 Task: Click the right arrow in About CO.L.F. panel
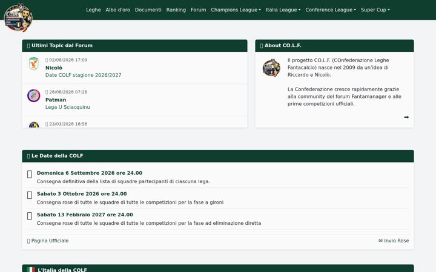click(x=406, y=117)
